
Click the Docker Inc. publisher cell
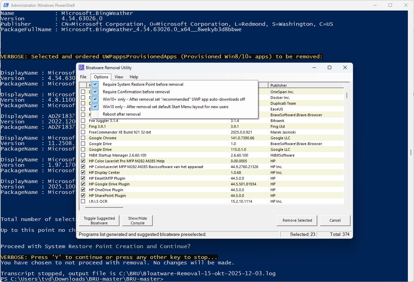[280, 98]
